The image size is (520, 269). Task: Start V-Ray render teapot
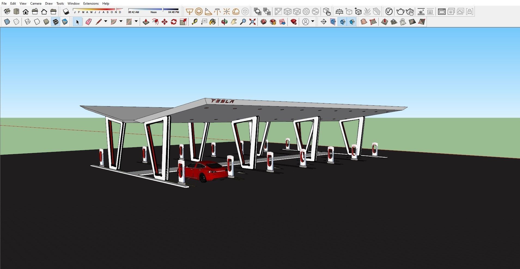click(400, 11)
